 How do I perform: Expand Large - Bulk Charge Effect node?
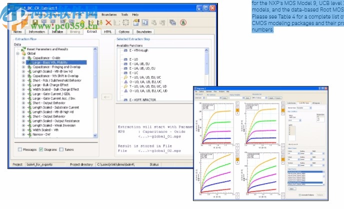tap(23, 85)
